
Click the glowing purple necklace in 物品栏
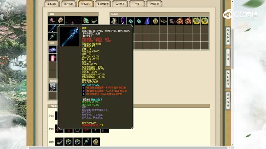pyautogui.click(x=122, y=21)
